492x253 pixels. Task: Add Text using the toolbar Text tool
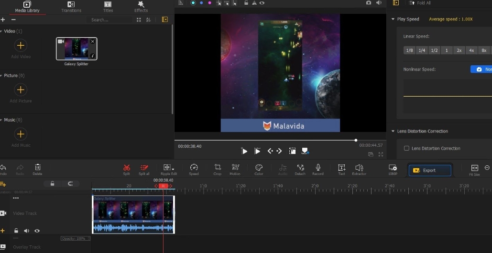click(x=341, y=170)
